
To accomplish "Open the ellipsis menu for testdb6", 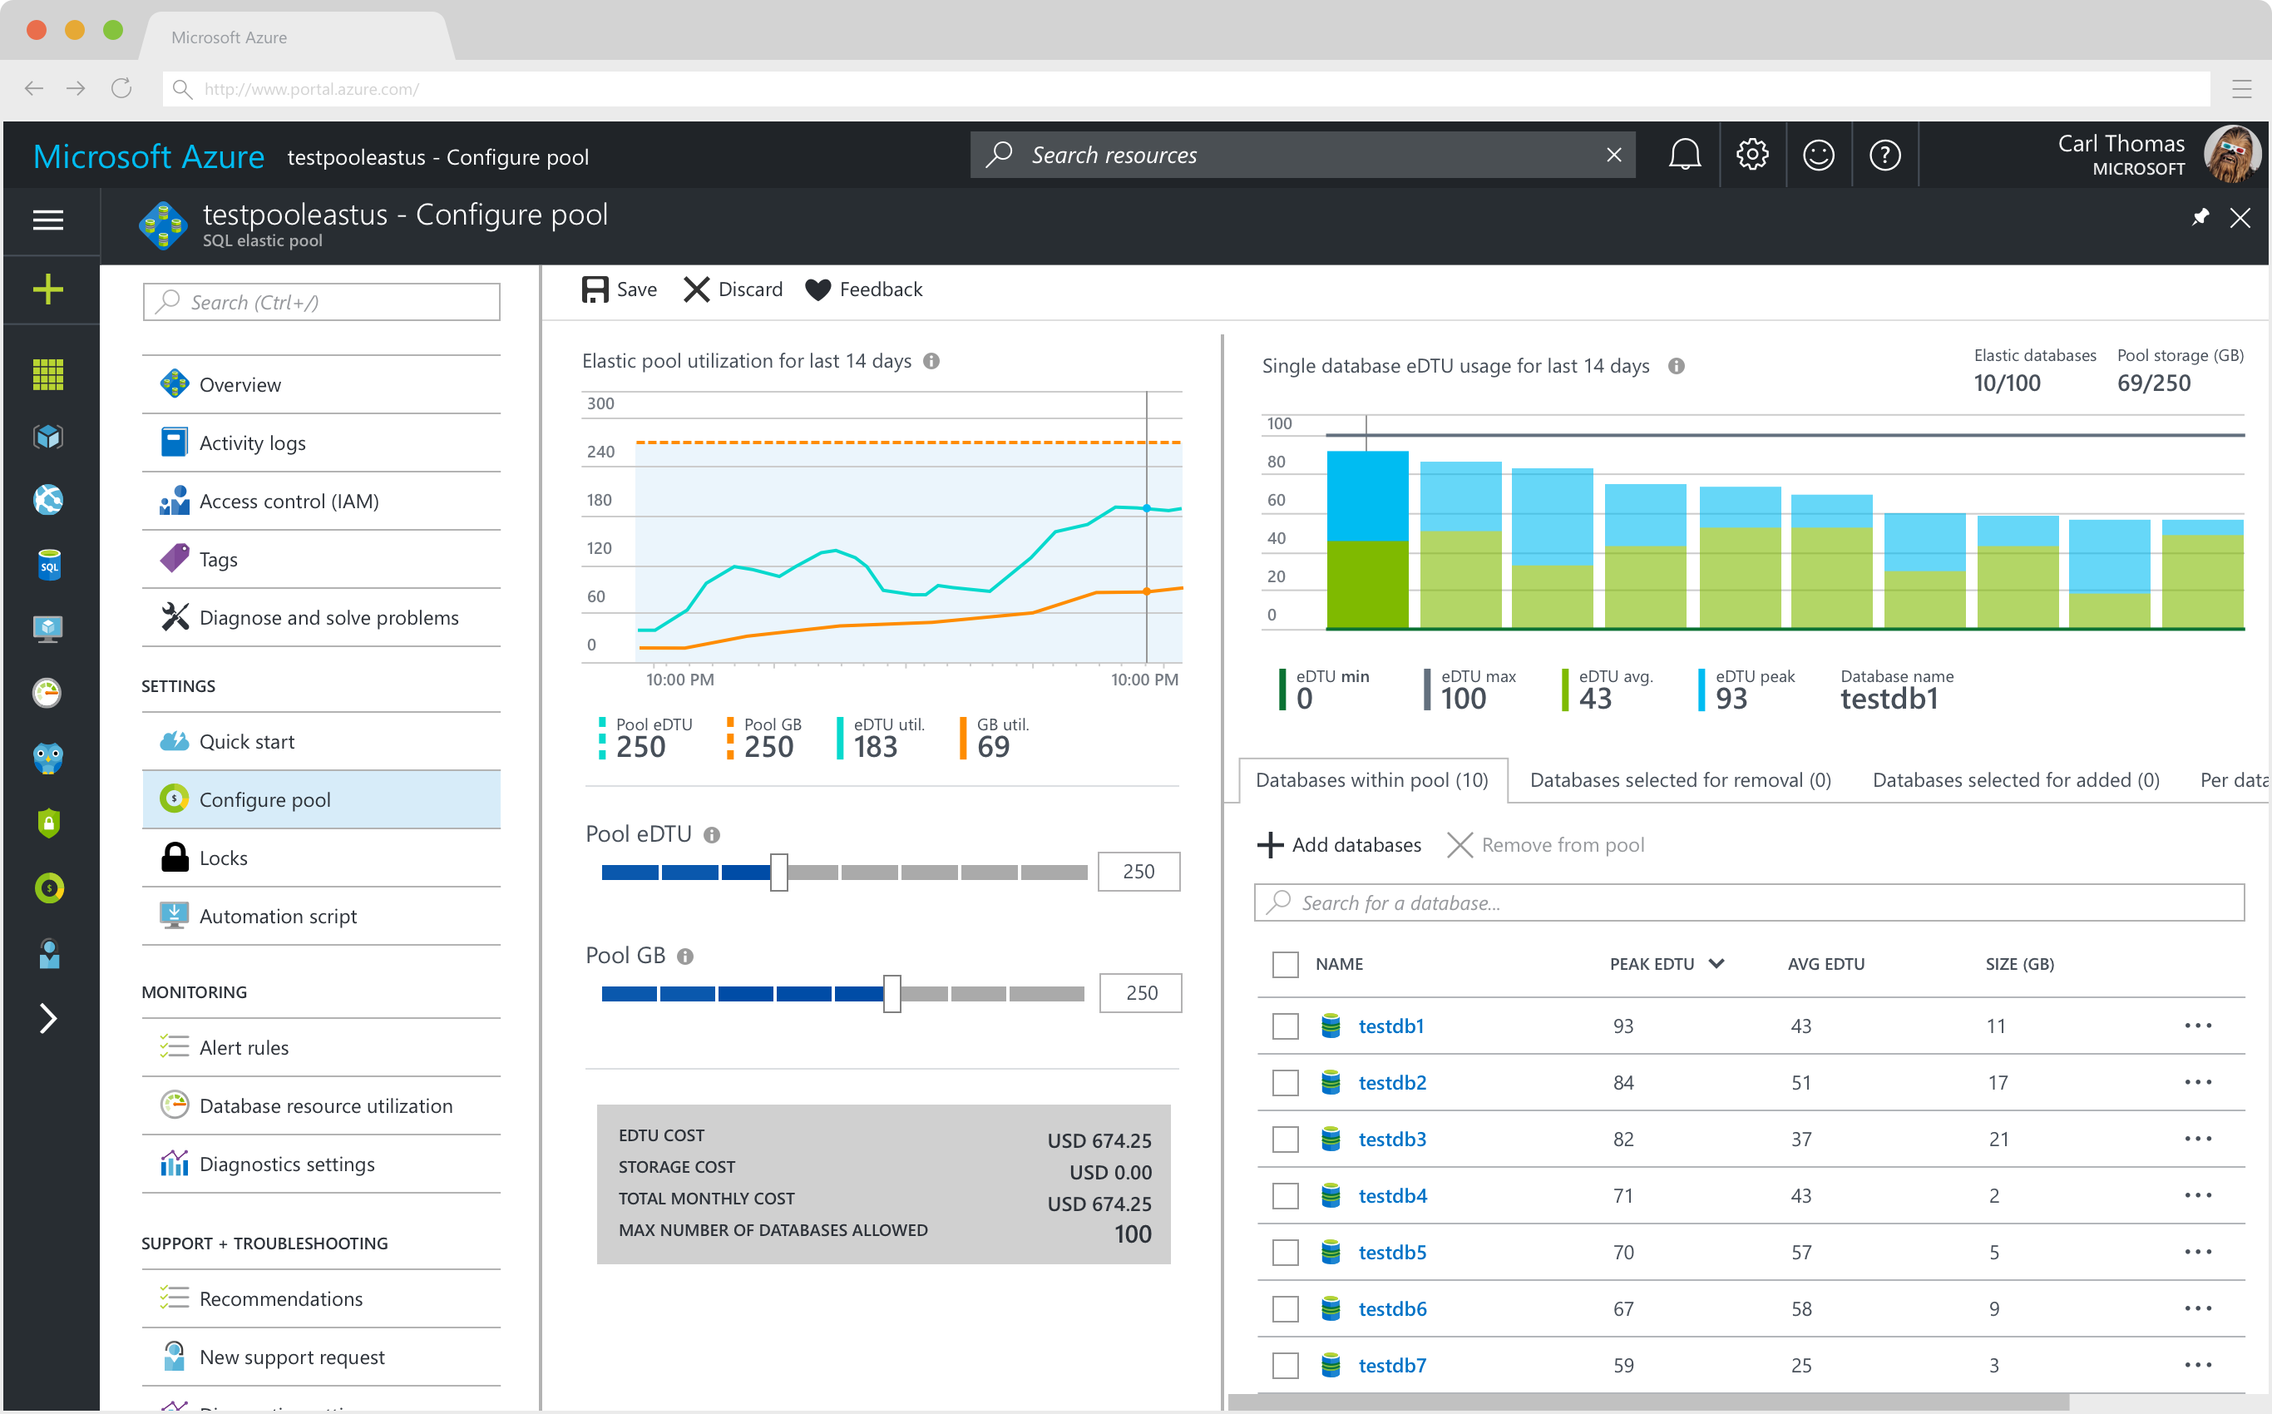I will (2198, 1308).
